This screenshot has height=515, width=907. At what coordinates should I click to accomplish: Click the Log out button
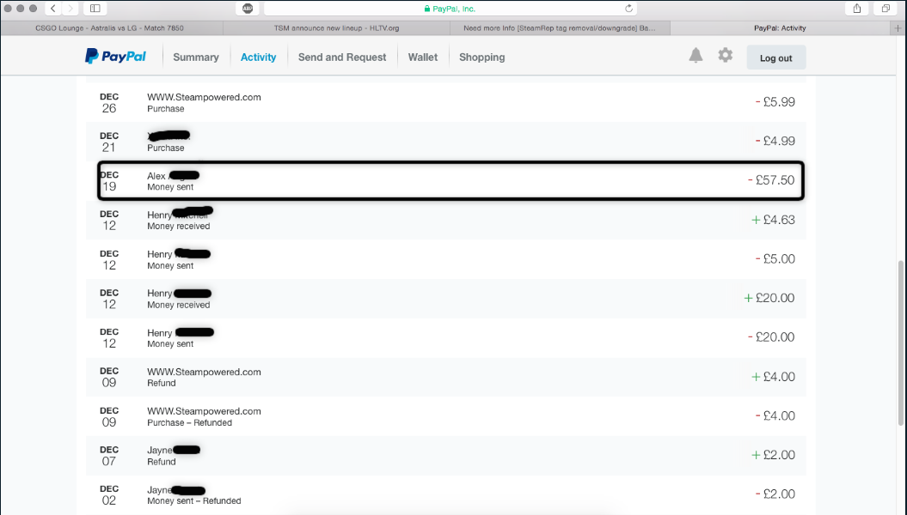(775, 58)
